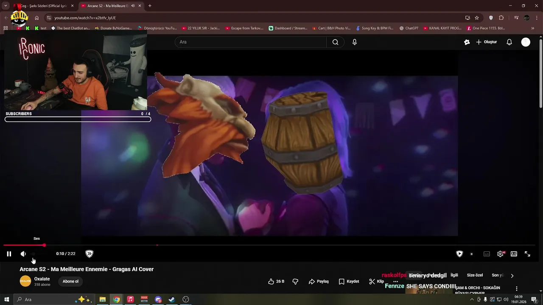Viewport: 543px width, 305px height.
Task: Open more actions ellipsis under video
Action: click(395, 281)
